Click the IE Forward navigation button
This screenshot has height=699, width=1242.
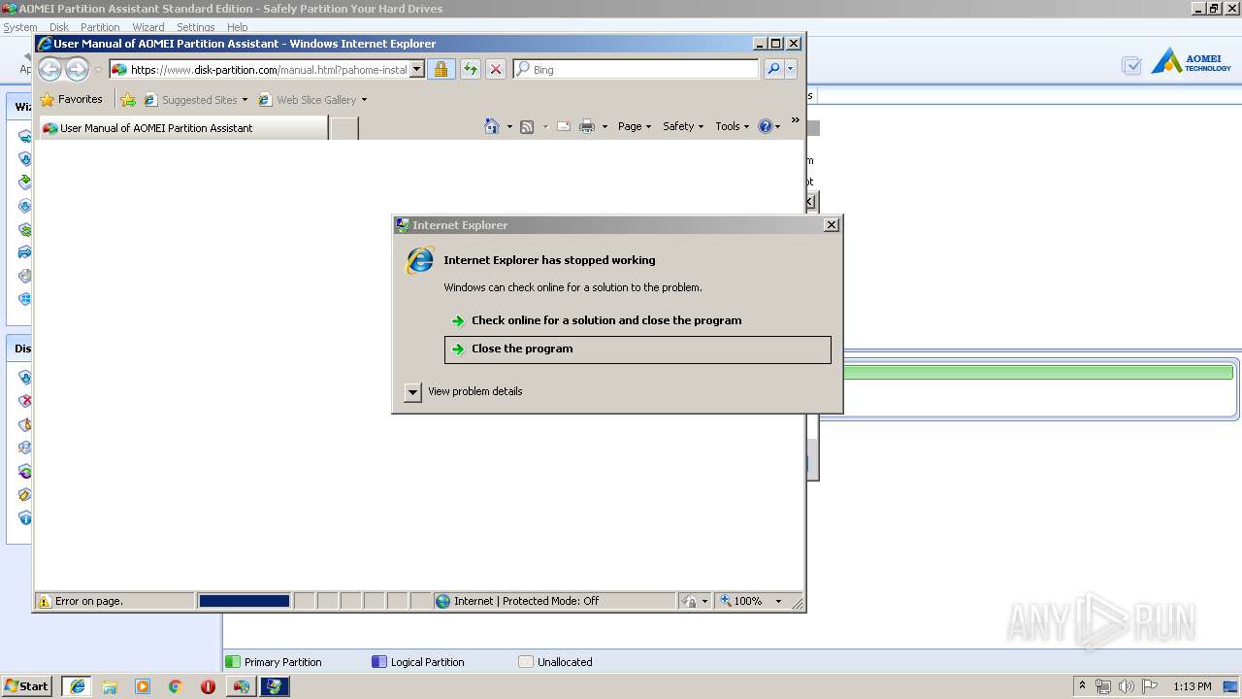[77, 69]
